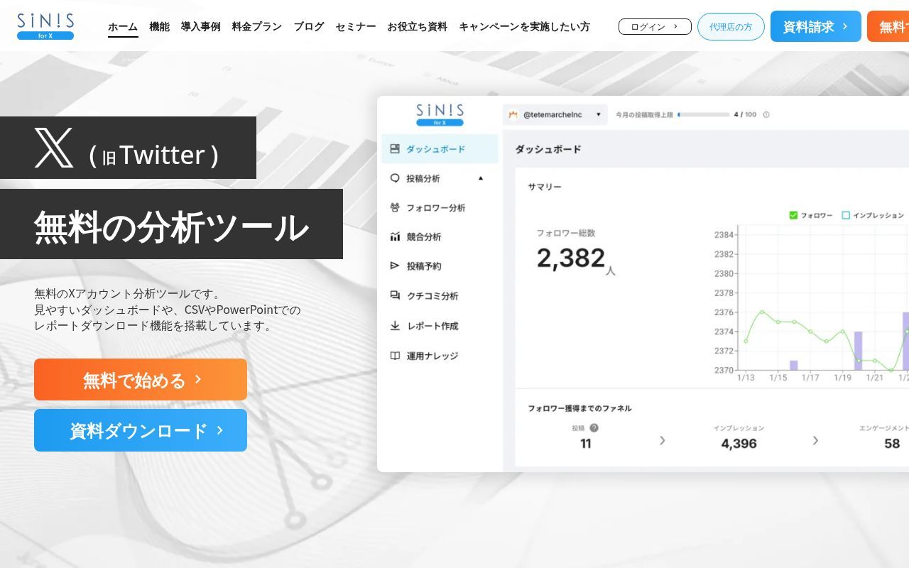Open the レポート作成 sidebar item
Screen dimensions: 909x568
[440, 326]
